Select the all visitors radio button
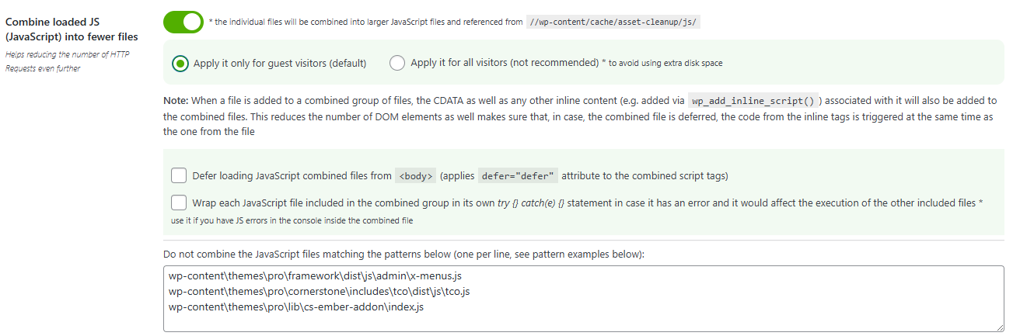Screen dimensions: 1013x336 397,64
